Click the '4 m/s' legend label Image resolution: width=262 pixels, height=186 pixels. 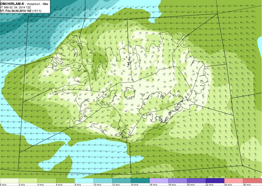point(40,185)
